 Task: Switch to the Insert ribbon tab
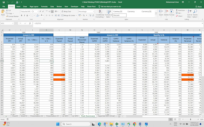18,7
